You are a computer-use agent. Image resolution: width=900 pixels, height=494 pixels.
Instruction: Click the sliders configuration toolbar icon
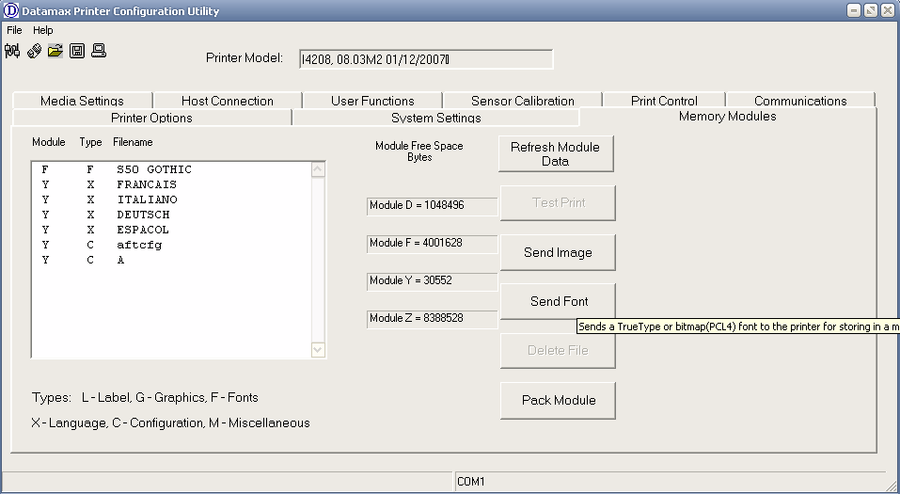12,51
